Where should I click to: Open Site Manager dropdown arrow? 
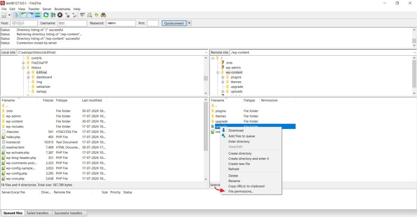(9, 15)
